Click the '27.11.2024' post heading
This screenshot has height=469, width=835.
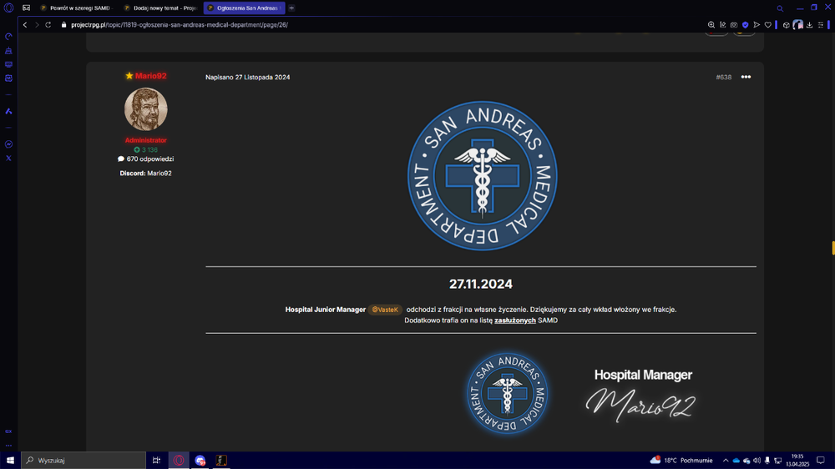click(481, 284)
